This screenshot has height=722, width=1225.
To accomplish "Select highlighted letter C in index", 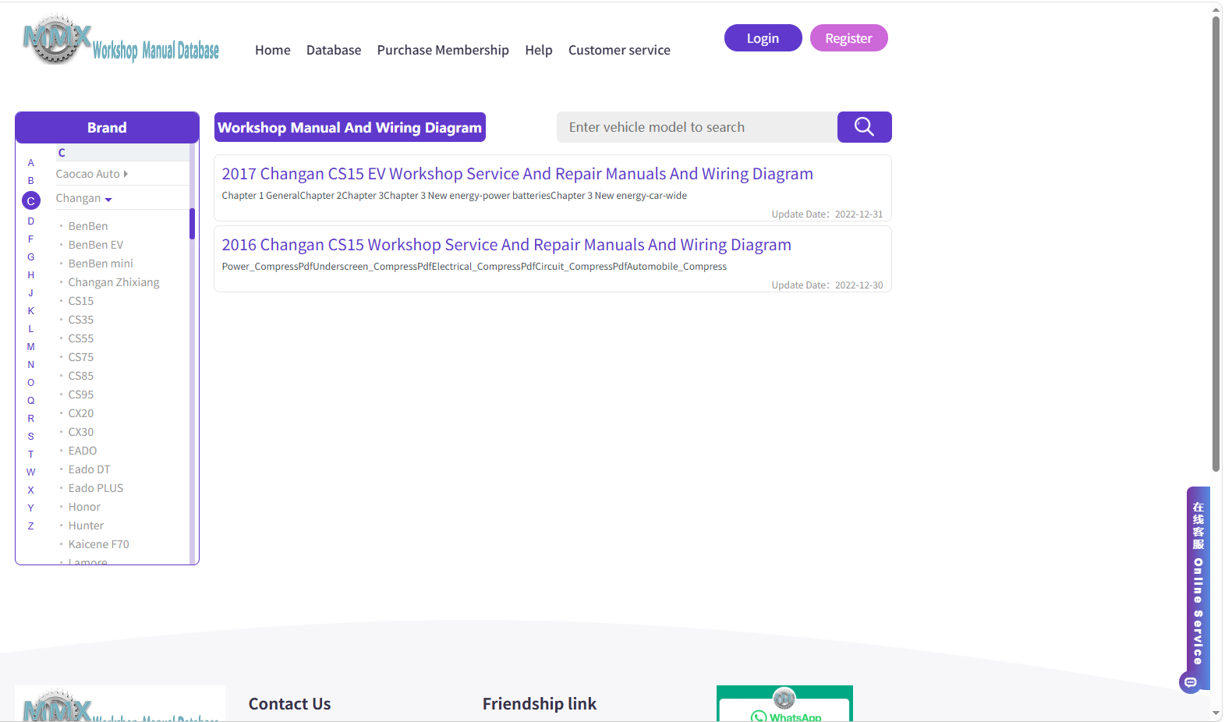I will pos(31,201).
